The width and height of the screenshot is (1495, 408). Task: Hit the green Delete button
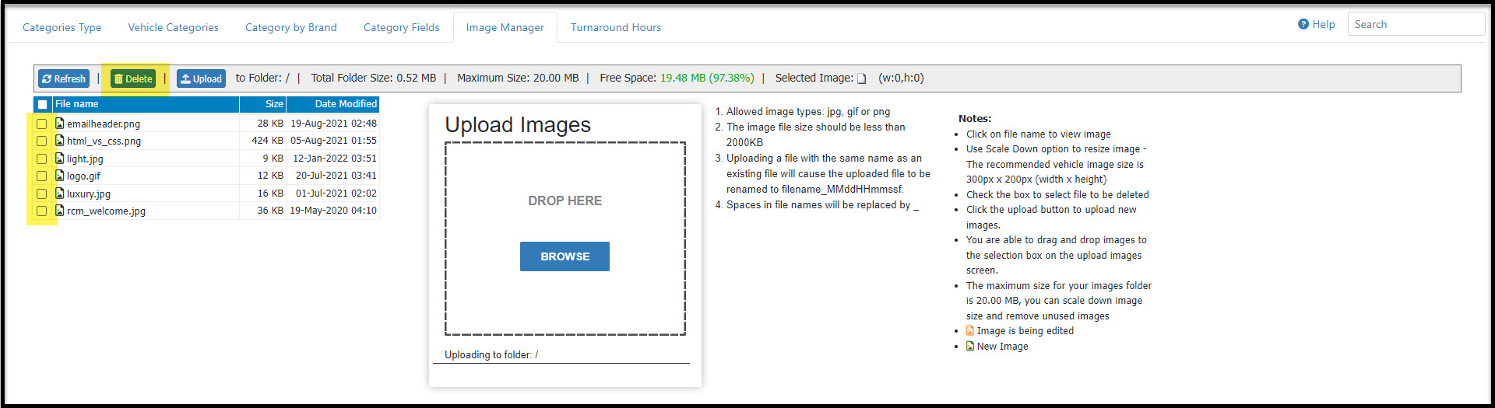[x=133, y=78]
